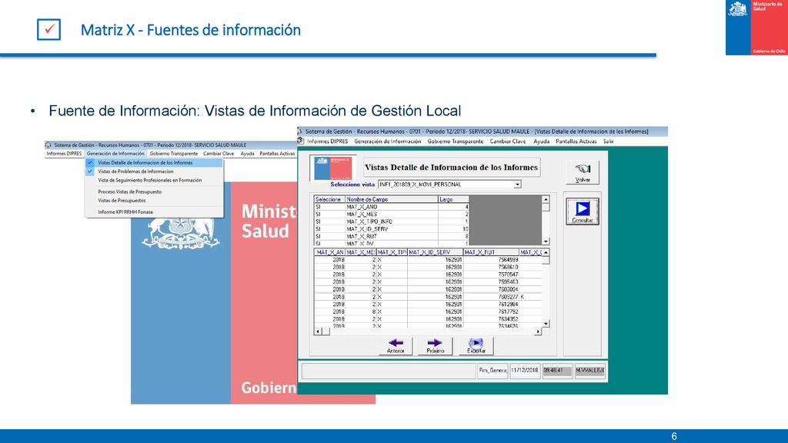Image resolution: width=788 pixels, height=443 pixels.
Task: Open Pantallas Activas menu in left window
Action: (277, 154)
